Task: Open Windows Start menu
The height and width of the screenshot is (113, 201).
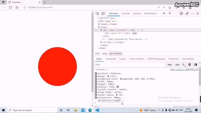Action: tap(3, 110)
